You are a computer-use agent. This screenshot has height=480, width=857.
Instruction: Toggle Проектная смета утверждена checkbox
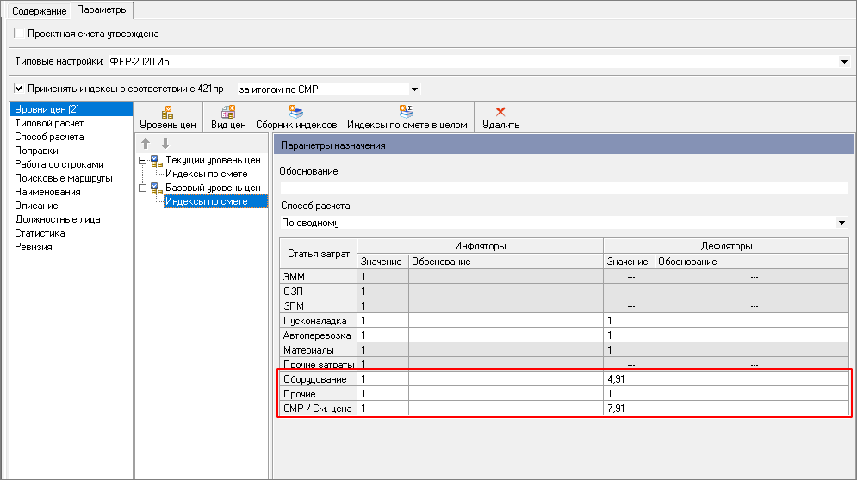(20, 34)
